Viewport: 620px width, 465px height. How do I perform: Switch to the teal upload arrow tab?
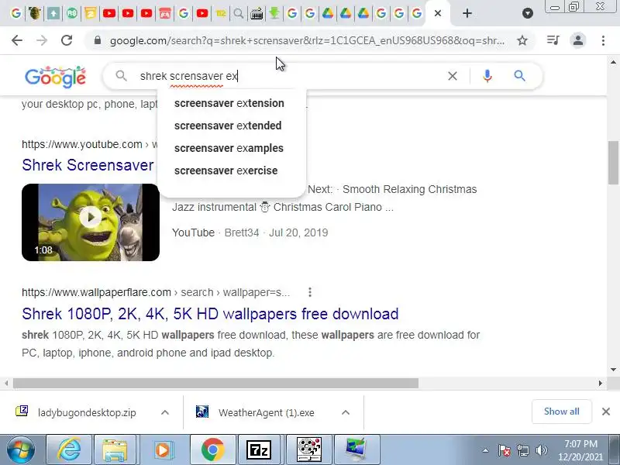pos(53,13)
